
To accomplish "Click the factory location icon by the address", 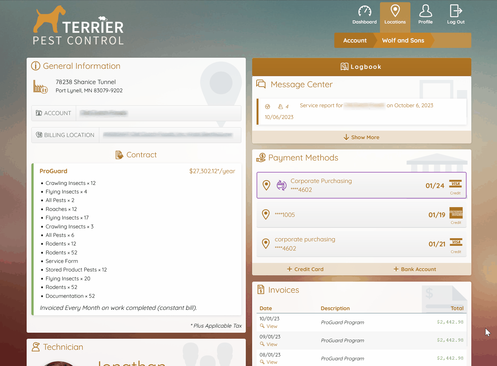I will (x=40, y=87).
